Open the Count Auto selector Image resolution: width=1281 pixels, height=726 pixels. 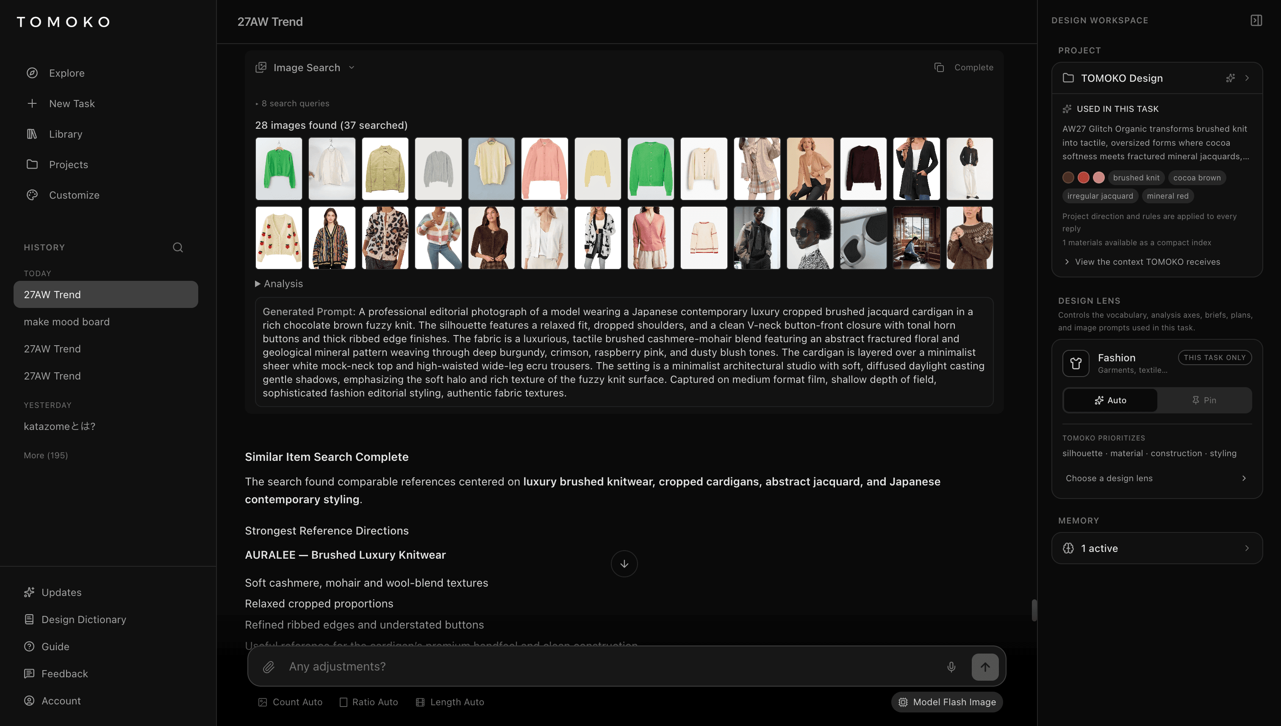(290, 701)
